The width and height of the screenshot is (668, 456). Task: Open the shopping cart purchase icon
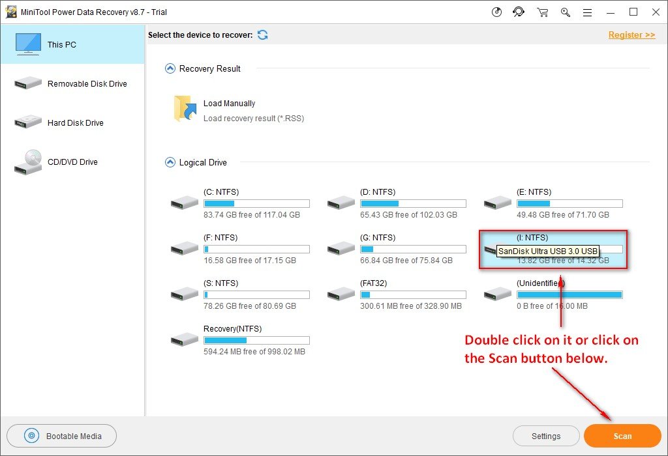click(542, 12)
